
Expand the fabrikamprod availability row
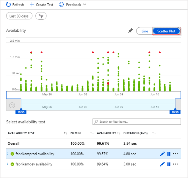point(7,154)
